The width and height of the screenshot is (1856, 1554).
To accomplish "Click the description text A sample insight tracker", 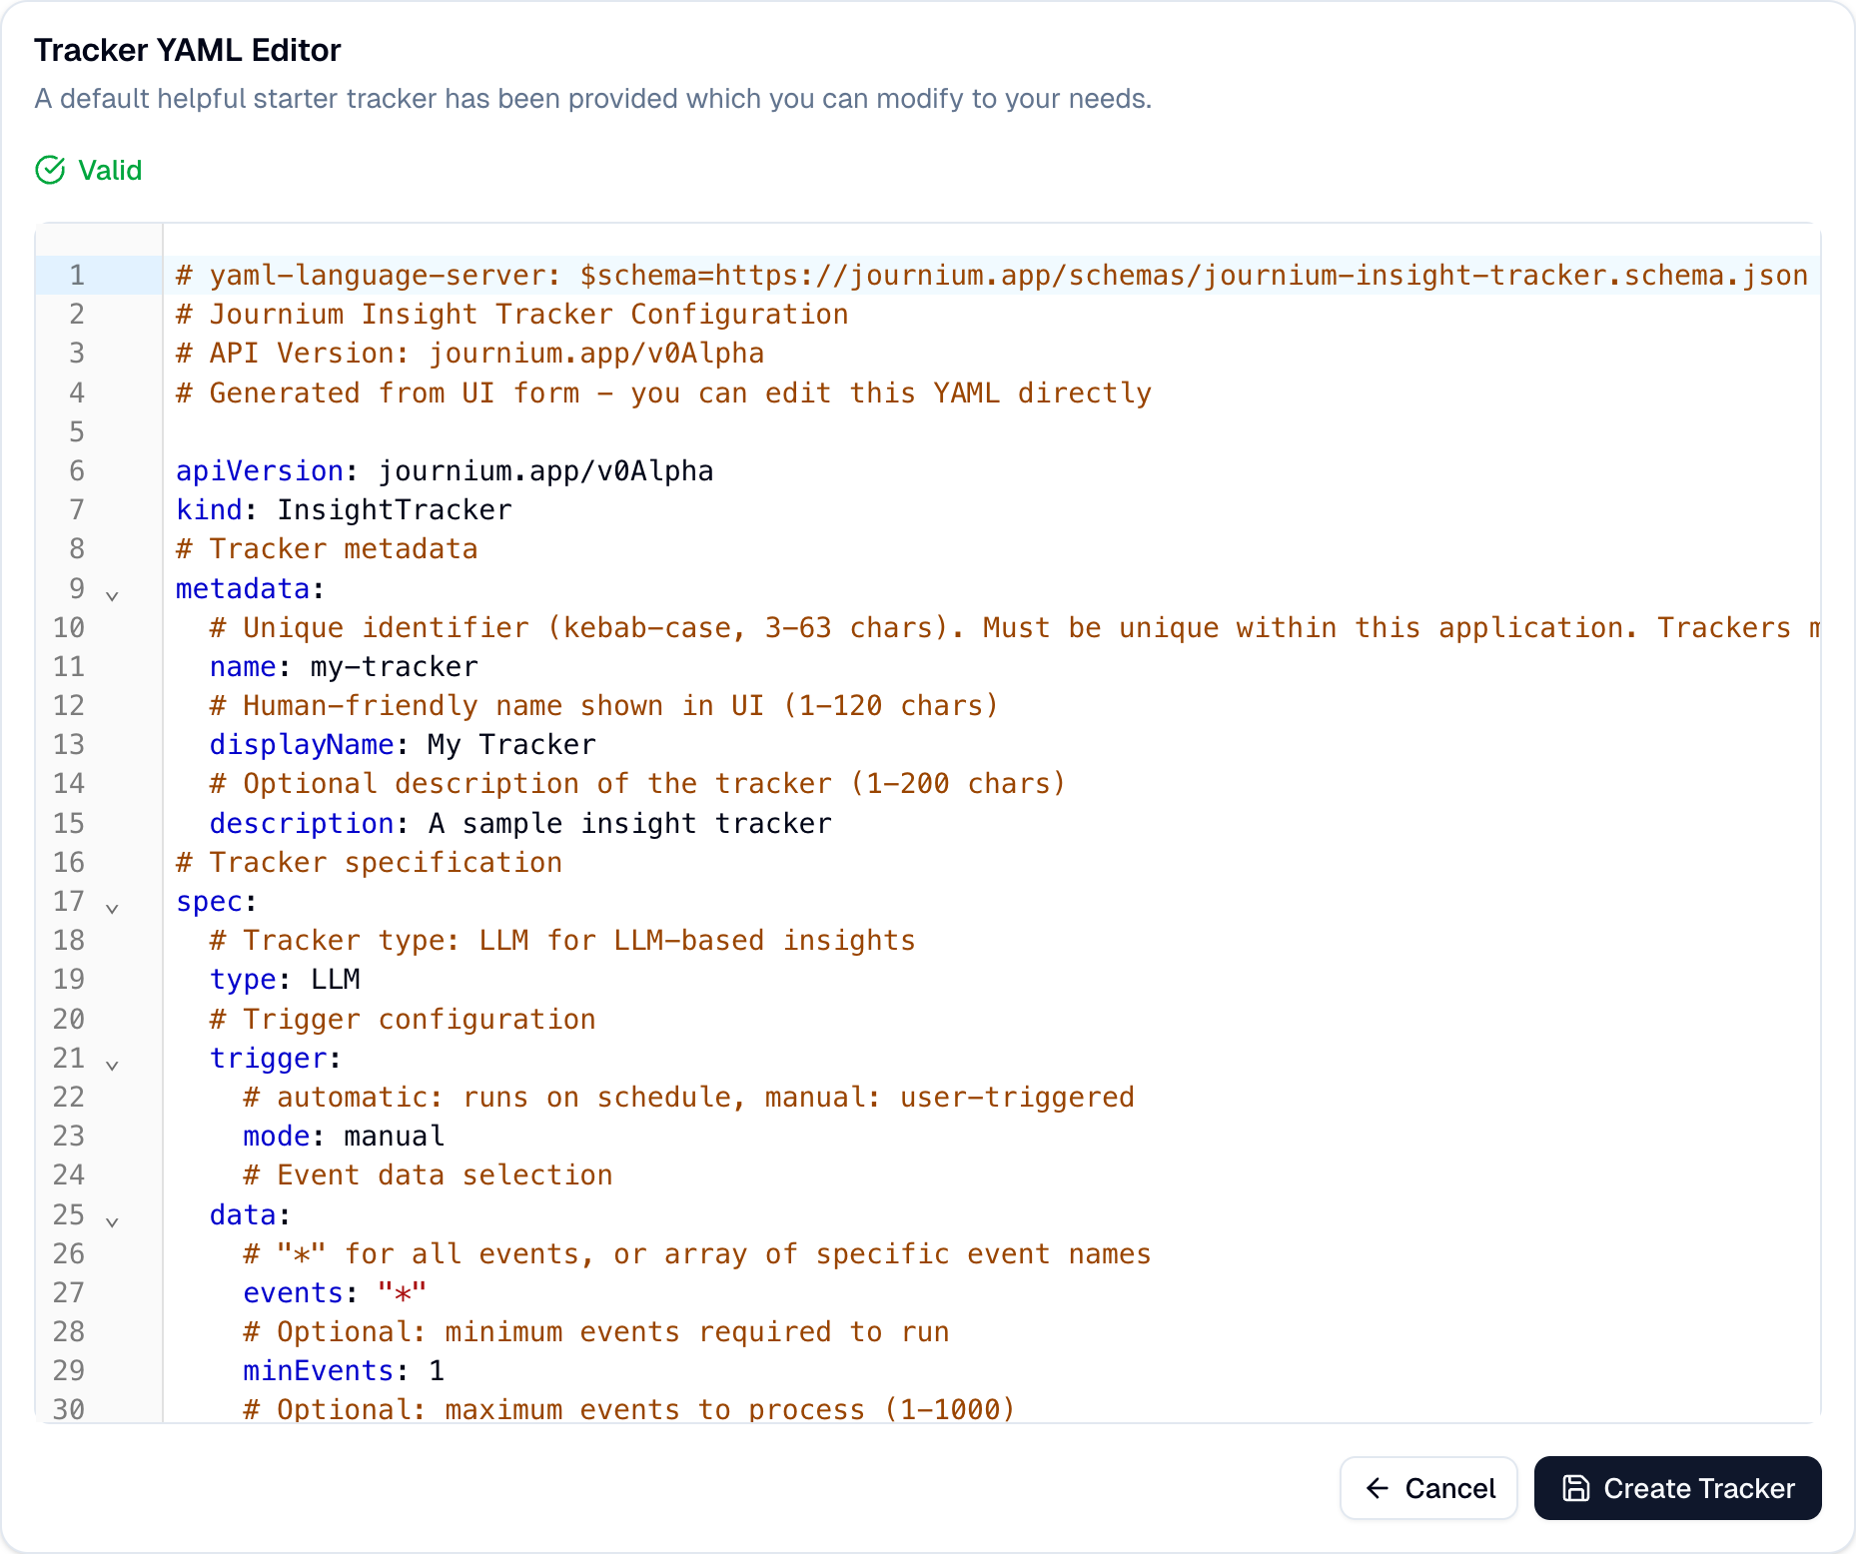I will point(628,823).
